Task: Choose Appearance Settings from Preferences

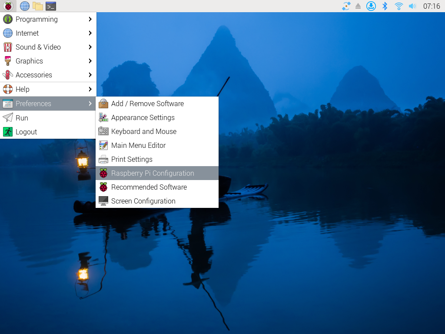Action: coord(143,117)
